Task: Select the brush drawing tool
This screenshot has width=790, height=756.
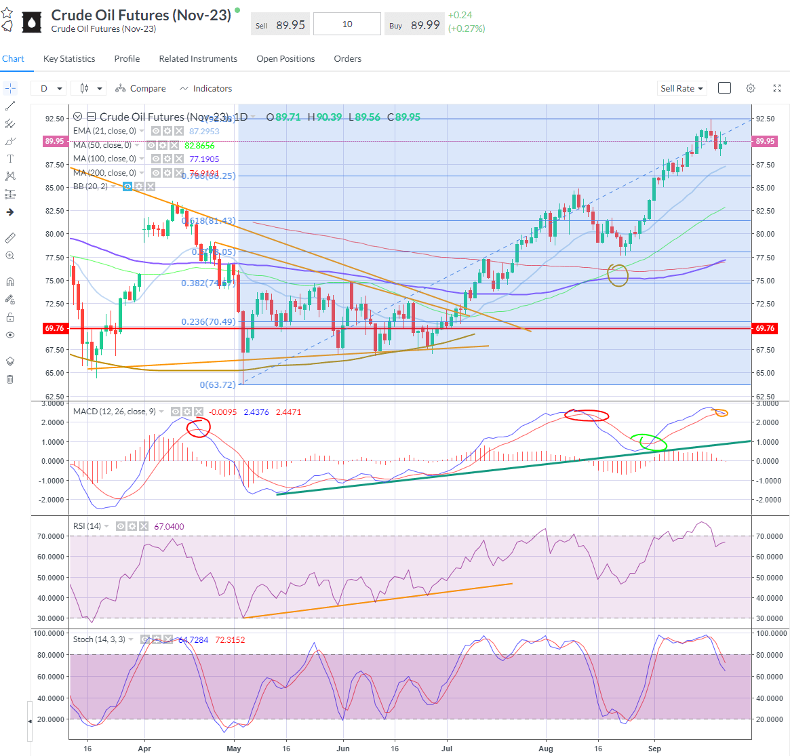Action: click(x=10, y=141)
